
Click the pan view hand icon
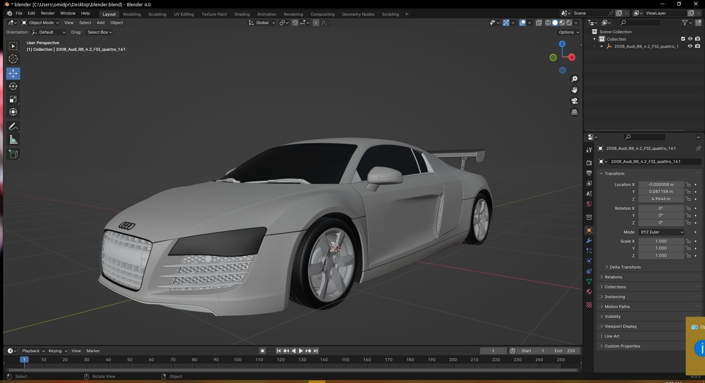click(x=574, y=90)
